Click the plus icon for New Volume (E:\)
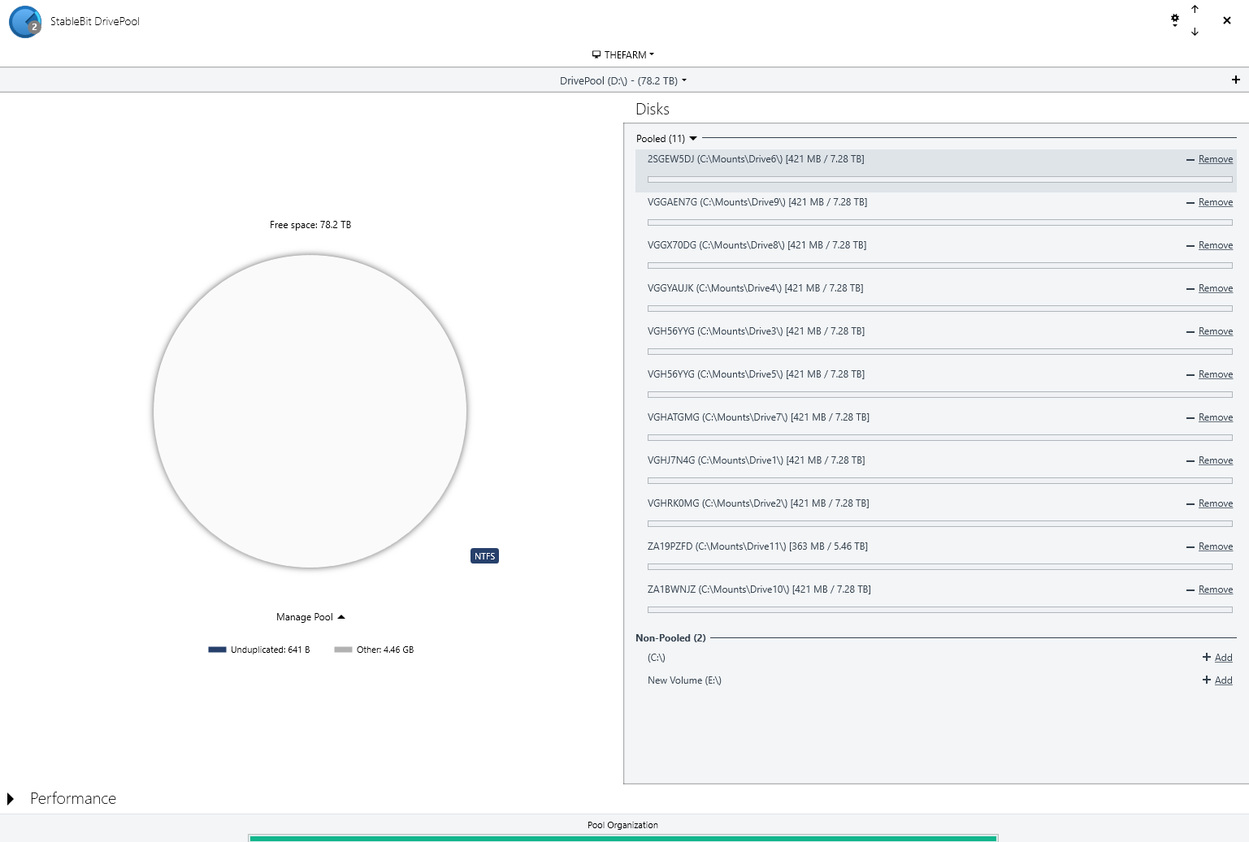 tap(1207, 680)
